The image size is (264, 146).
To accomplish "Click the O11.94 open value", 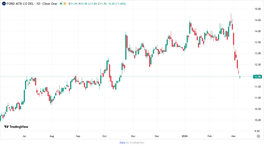I will click(73, 4).
